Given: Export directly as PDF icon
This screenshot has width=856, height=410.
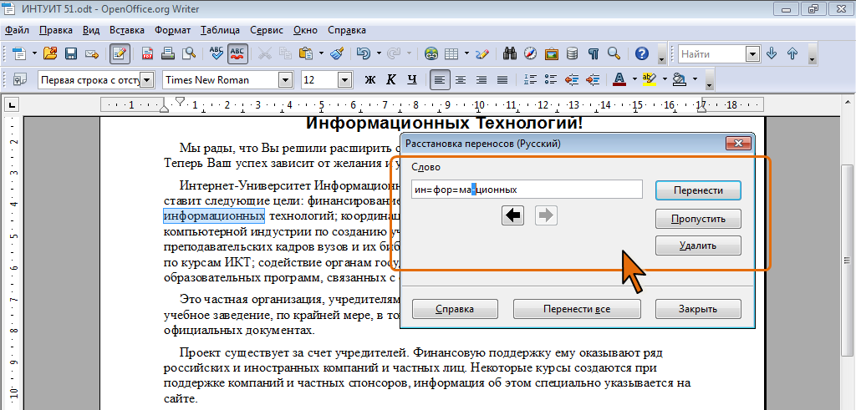Looking at the screenshot, I should [147, 53].
